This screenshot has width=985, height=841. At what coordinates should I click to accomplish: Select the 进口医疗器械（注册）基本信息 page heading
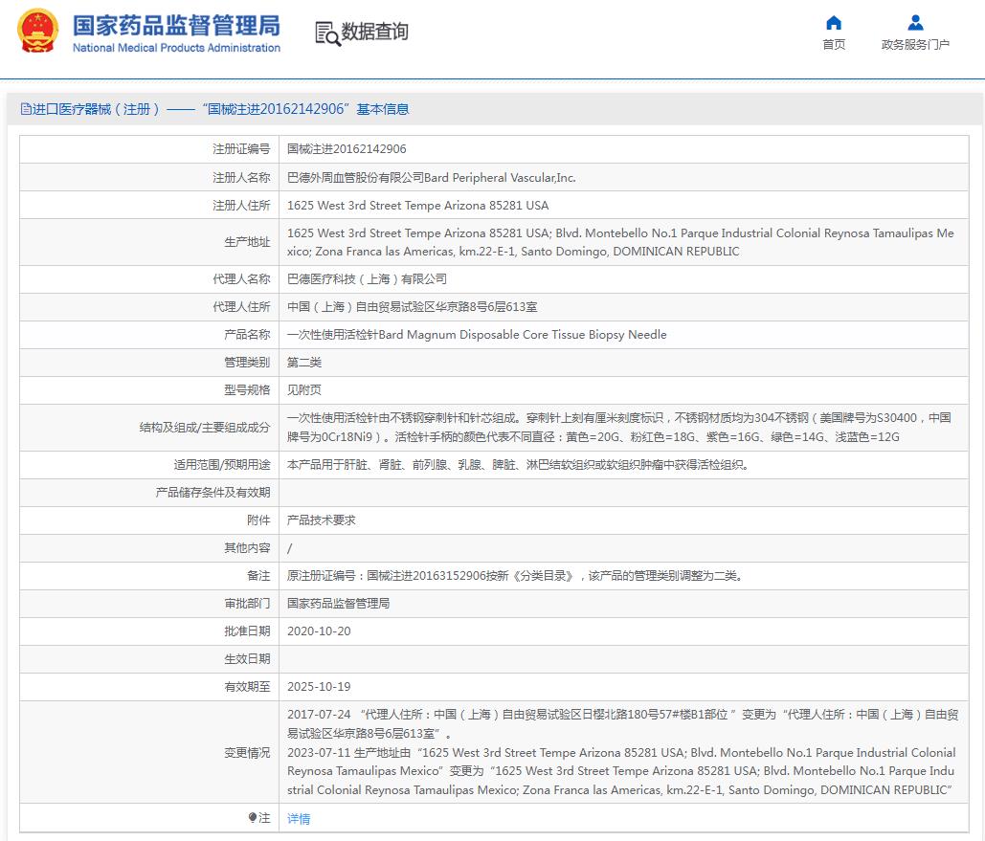click(214, 109)
